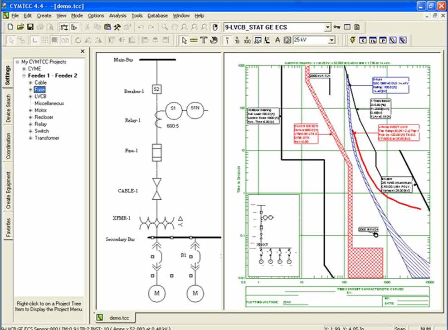448x330 pixels.
Task: Select the Fuse tree item
Action: tap(40, 89)
